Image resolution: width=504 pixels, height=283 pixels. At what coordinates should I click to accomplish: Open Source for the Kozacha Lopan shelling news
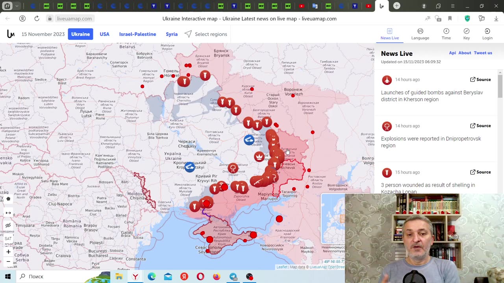point(480,172)
